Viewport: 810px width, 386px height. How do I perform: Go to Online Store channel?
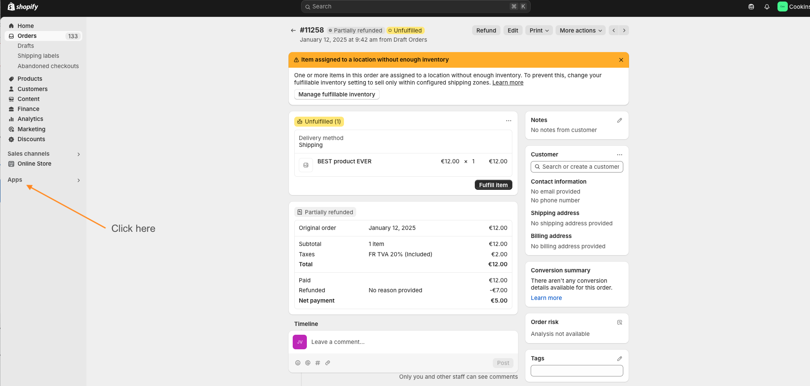click(x=34, y=164)
